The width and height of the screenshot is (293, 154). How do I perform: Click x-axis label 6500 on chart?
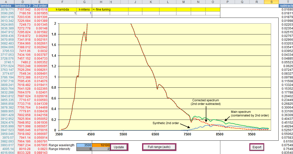(x=155, y=134)
